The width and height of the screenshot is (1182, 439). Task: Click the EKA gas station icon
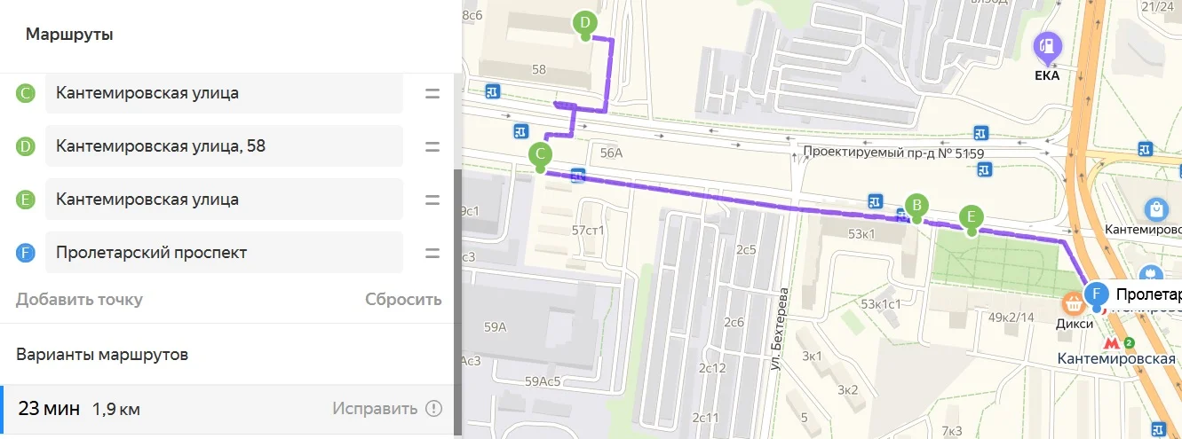[x=1048, y=44]
